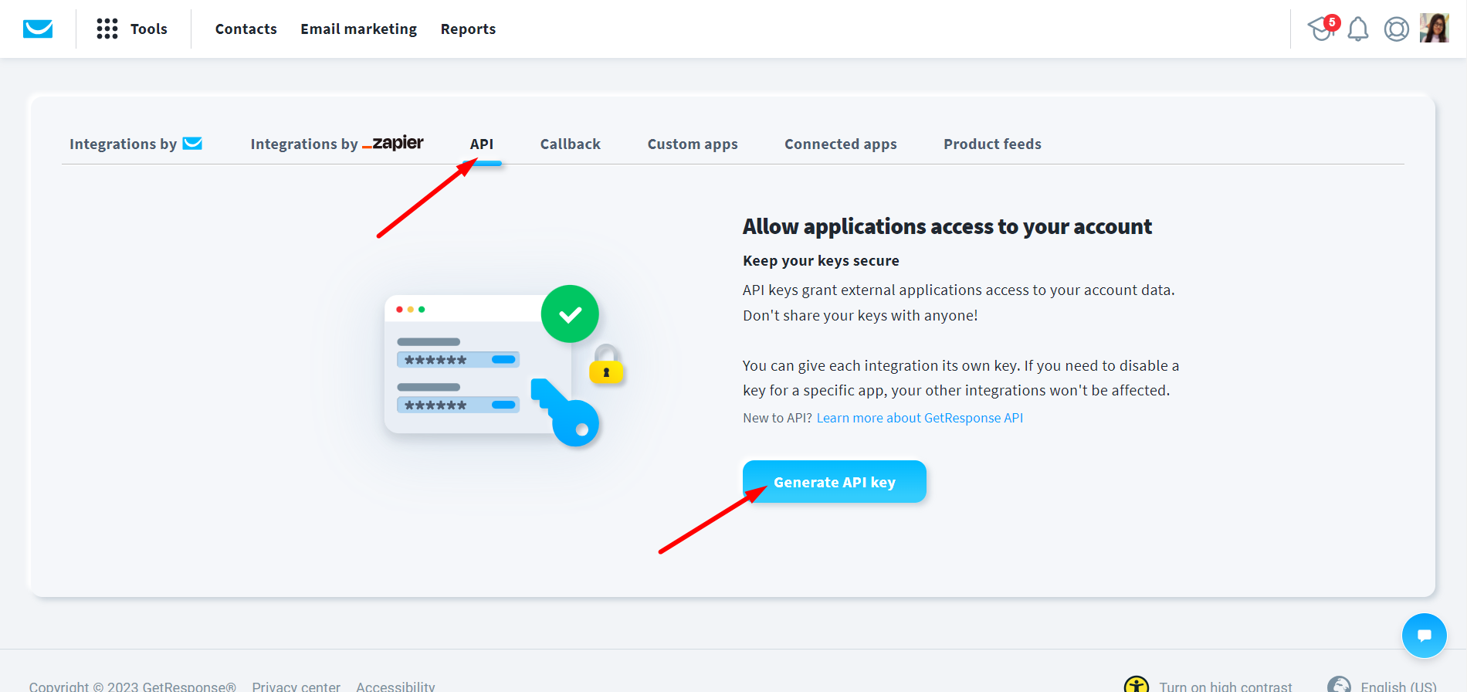Click the Generate API key button
The image size is (1467, 692).
point(834,482)
